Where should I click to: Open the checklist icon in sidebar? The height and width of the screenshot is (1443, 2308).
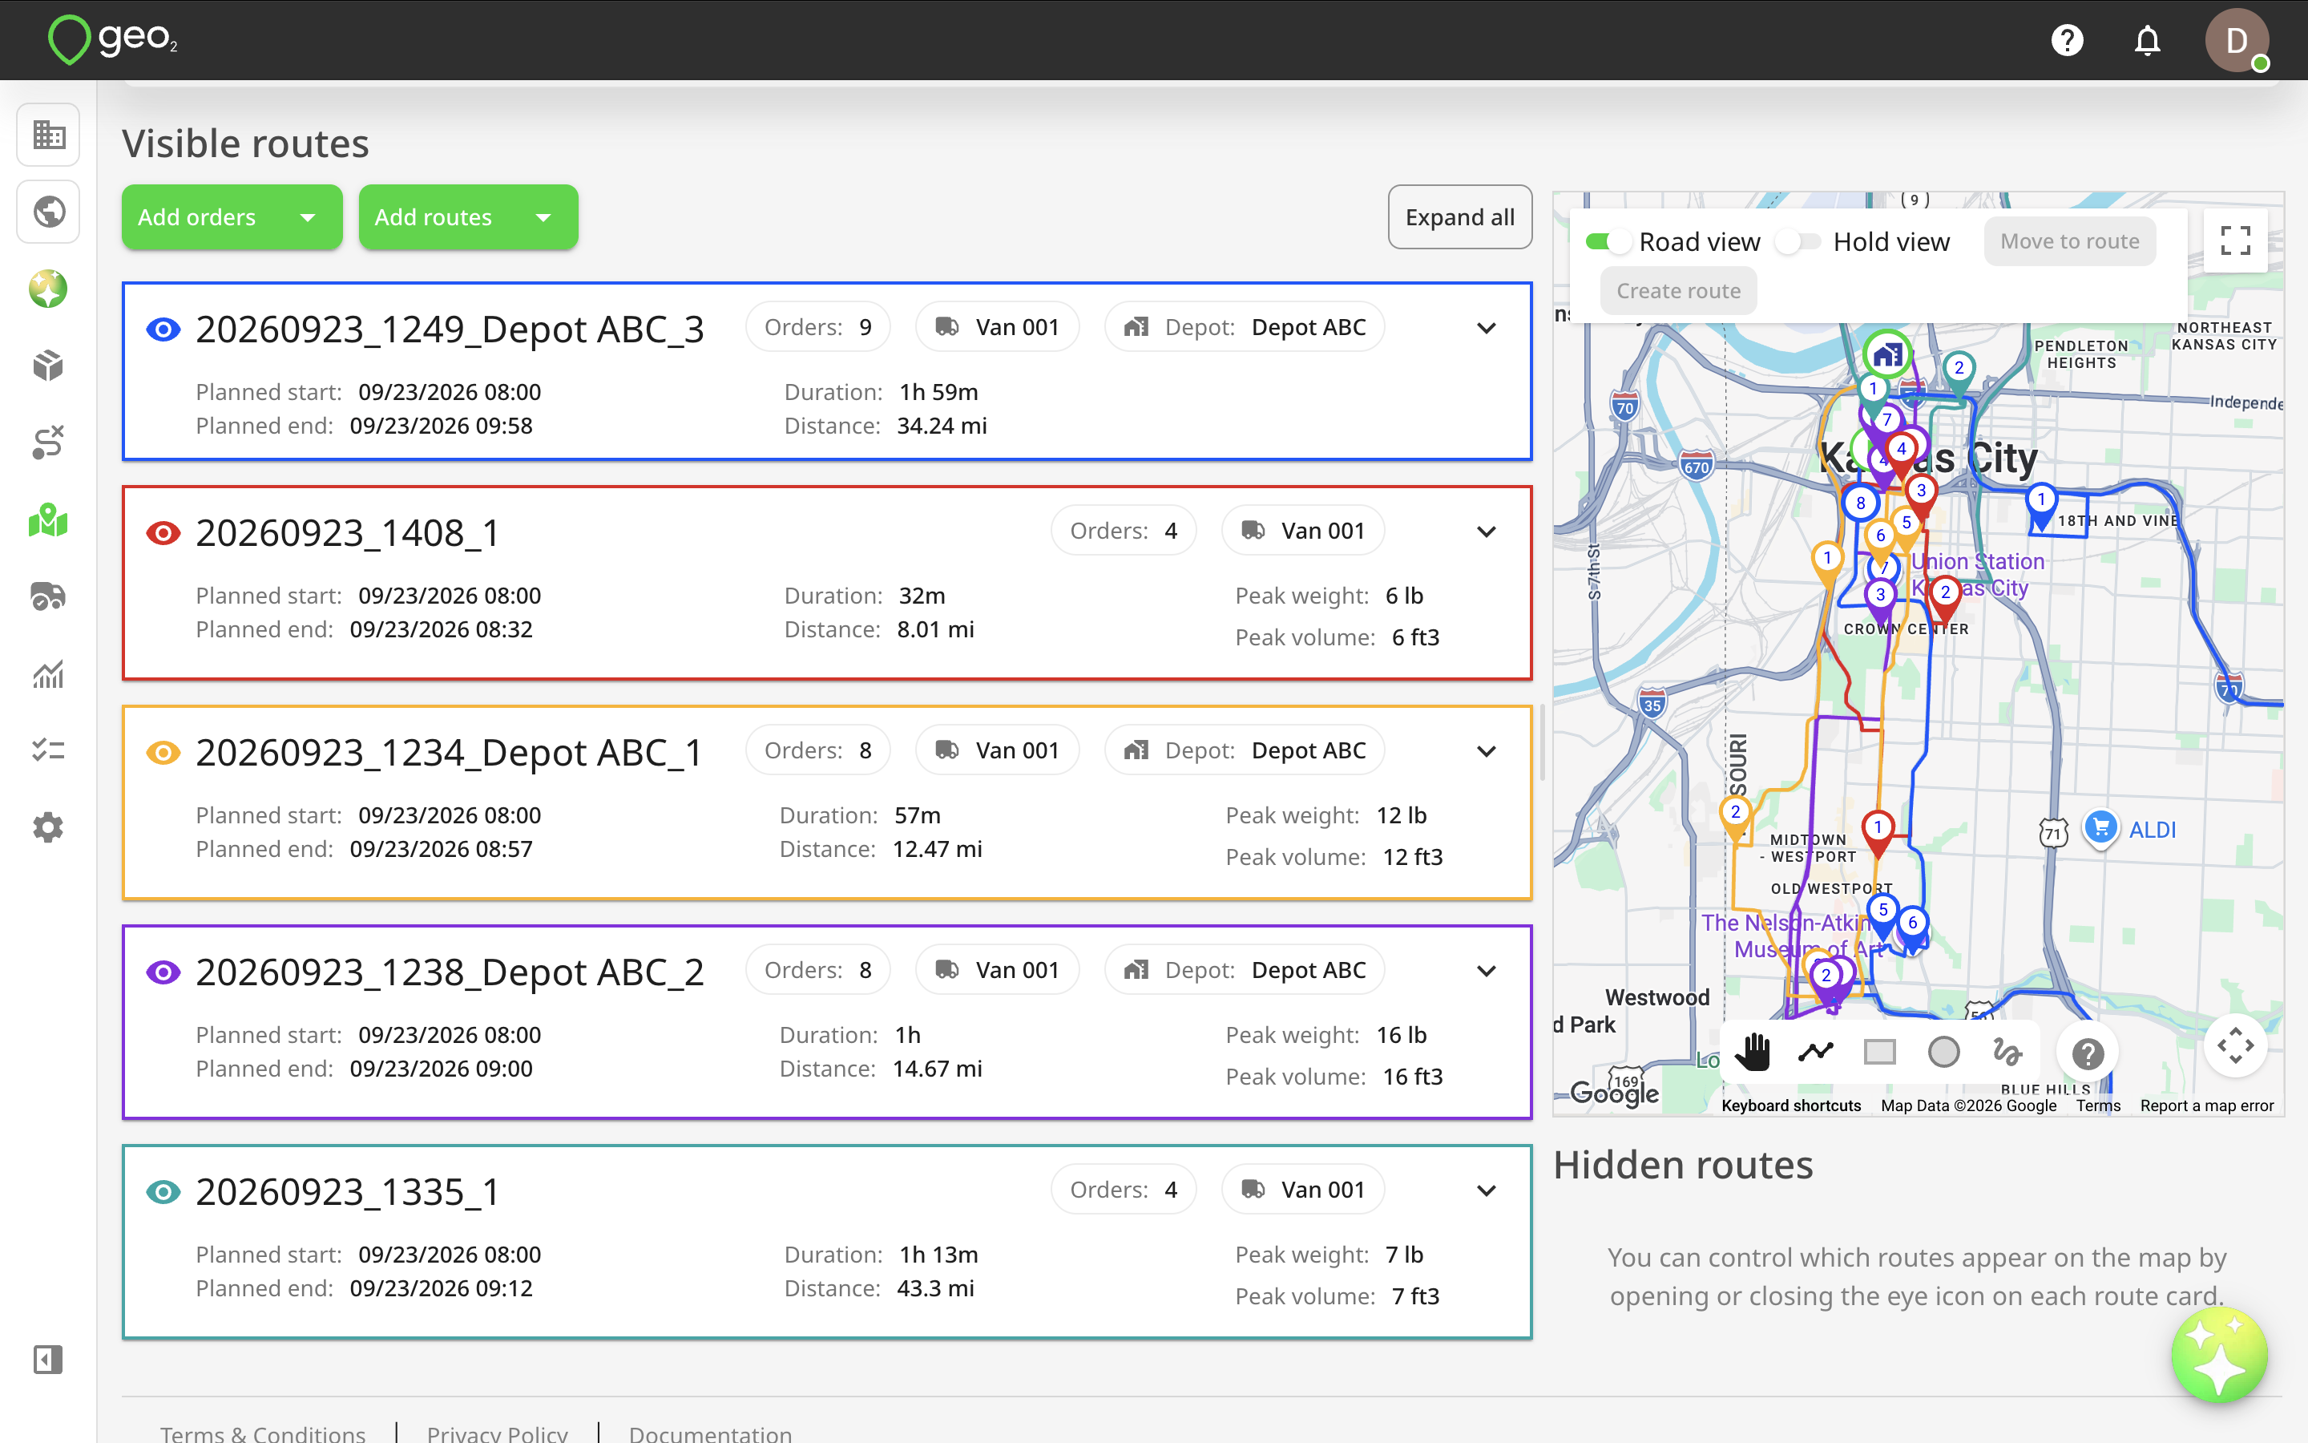click(49, 751)
